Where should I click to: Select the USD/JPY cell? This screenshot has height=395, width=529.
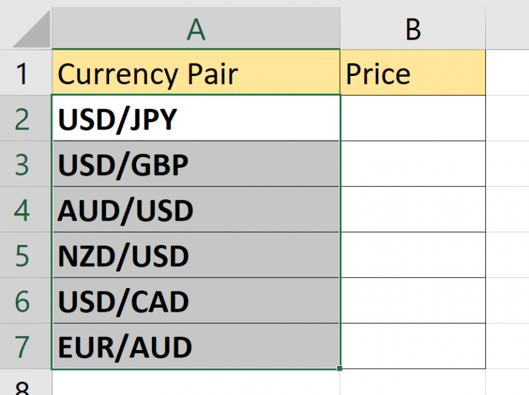(196, 119)
